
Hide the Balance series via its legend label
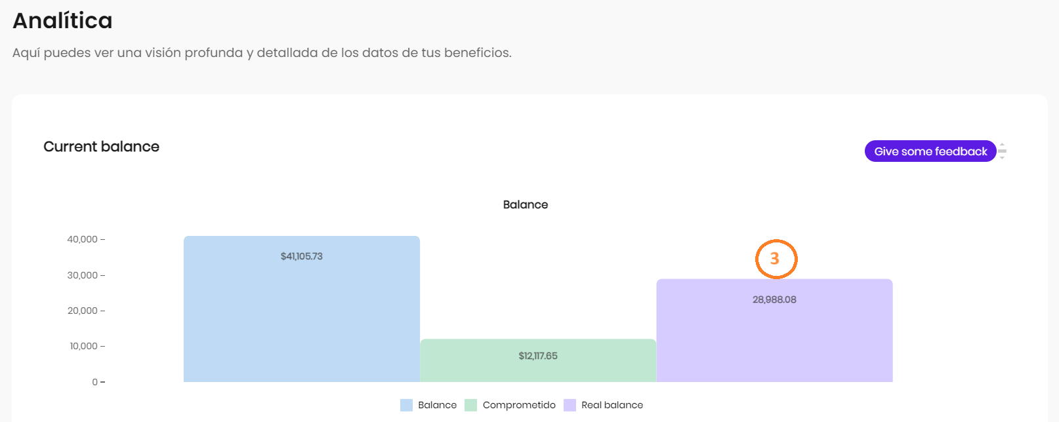[437, 405]
